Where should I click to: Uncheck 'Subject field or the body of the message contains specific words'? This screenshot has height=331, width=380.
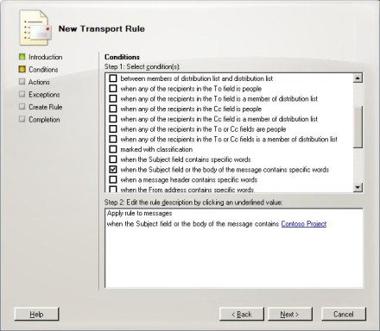113,169
